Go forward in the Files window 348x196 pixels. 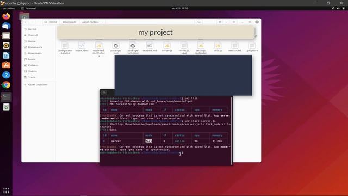pos(33,22)
